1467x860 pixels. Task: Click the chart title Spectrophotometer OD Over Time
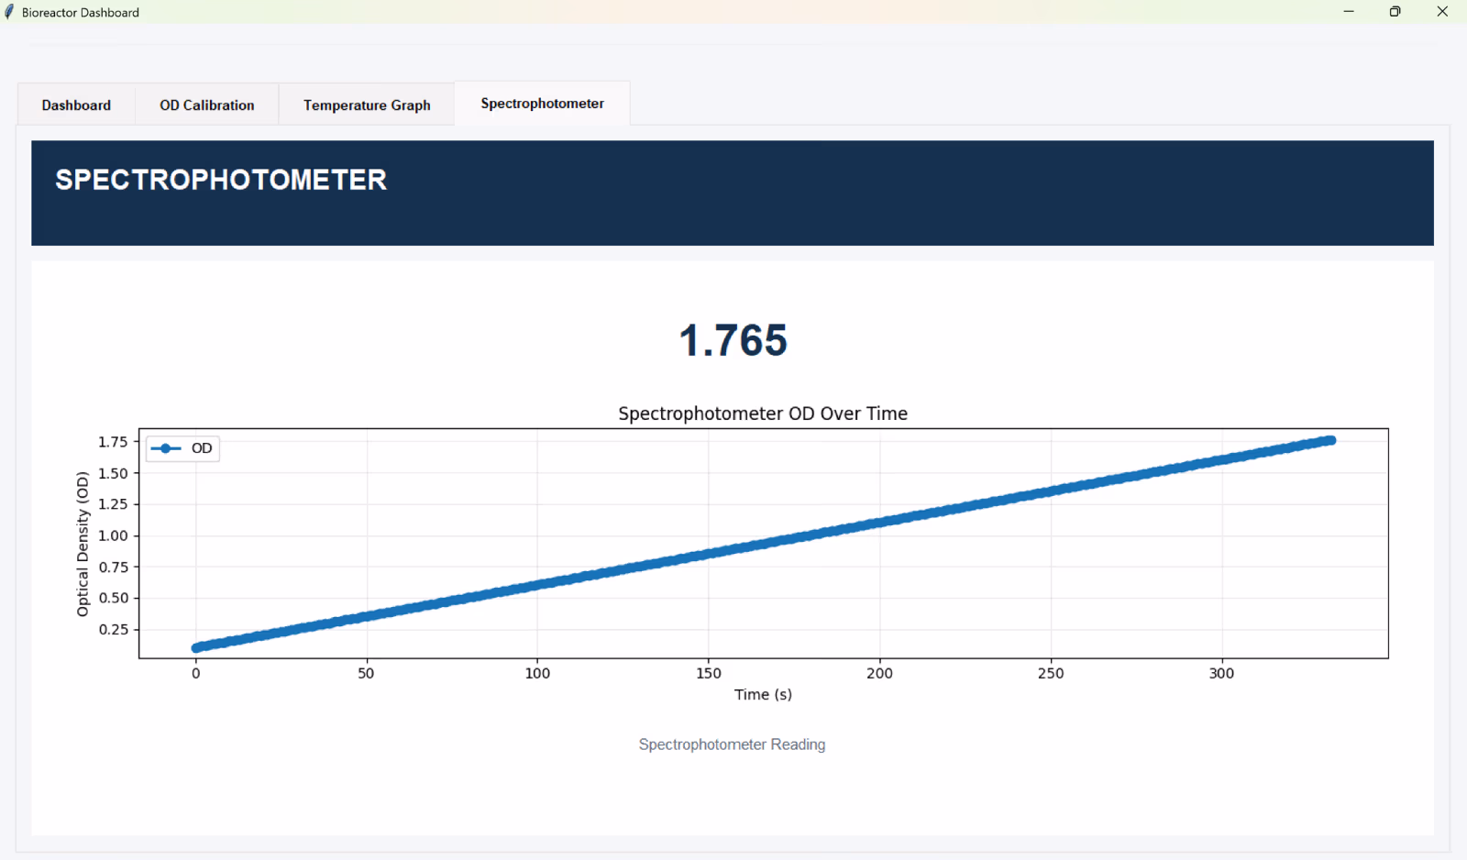point(763,413)
